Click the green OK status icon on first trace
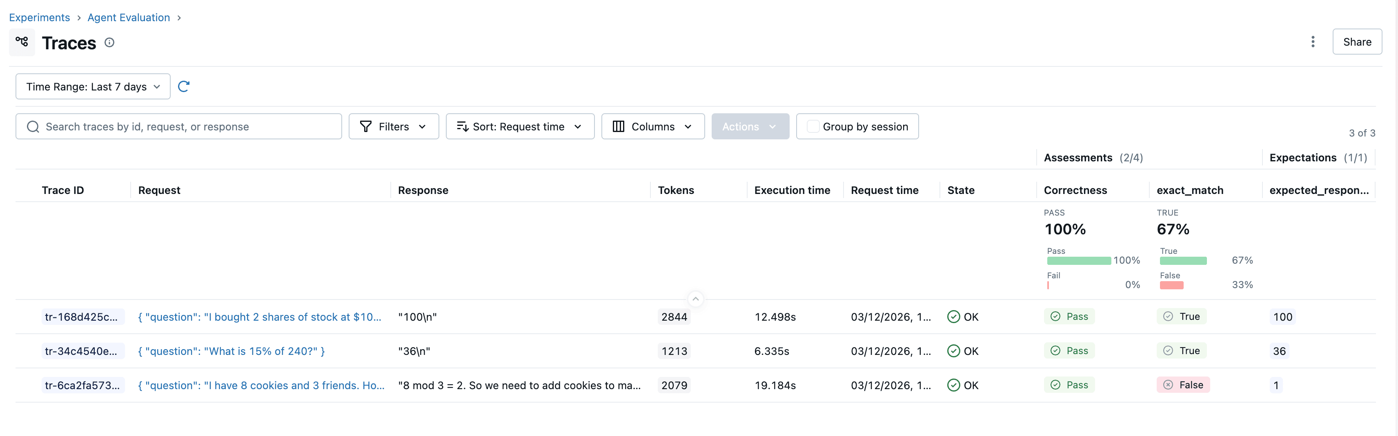Image resolution: width=1398 pixels, height=436 pixels. click(x=953, y=316)
